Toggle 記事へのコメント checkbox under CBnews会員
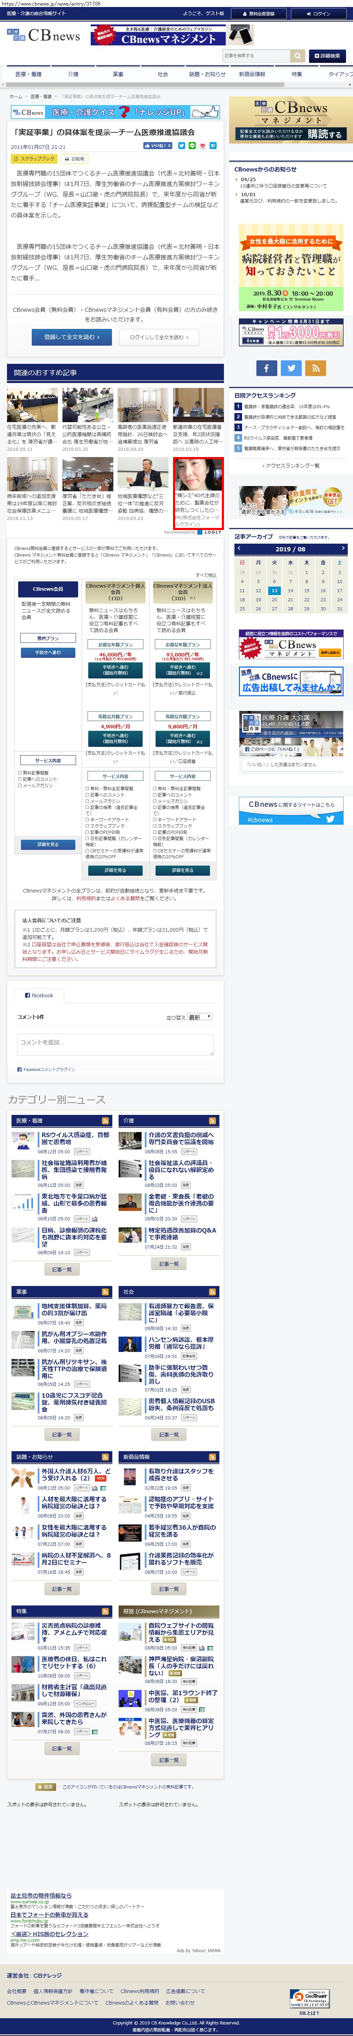Image resolution: width=353 pixels, height=2036 pixels. [x=20, y=779]
